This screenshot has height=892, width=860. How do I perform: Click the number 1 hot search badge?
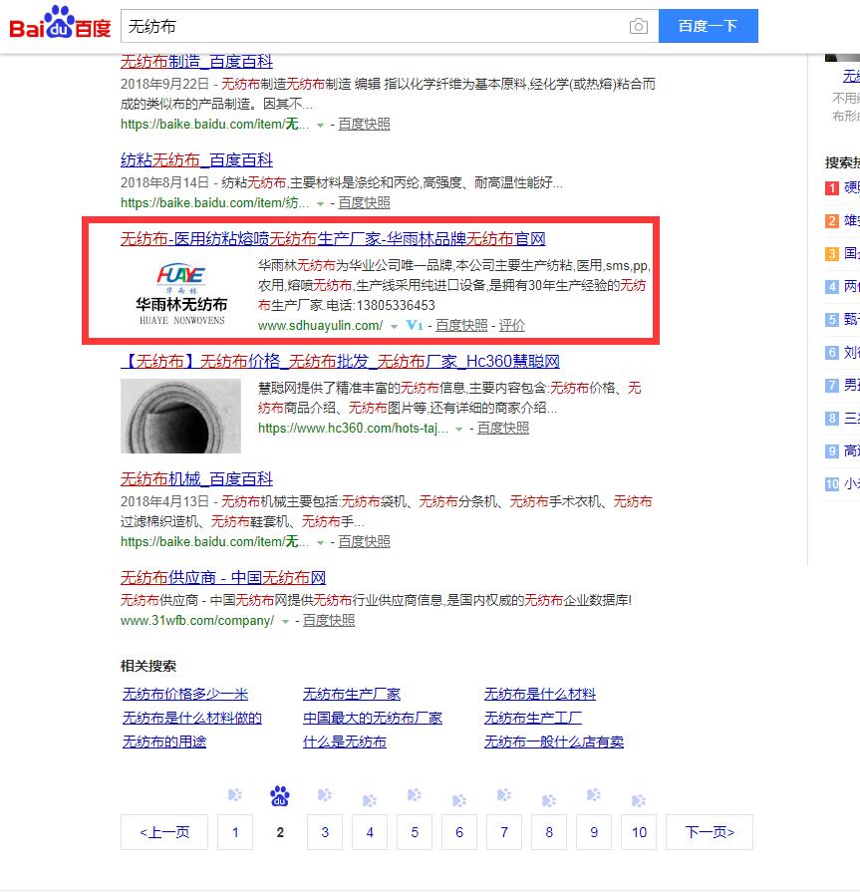[x=831, y=187]
